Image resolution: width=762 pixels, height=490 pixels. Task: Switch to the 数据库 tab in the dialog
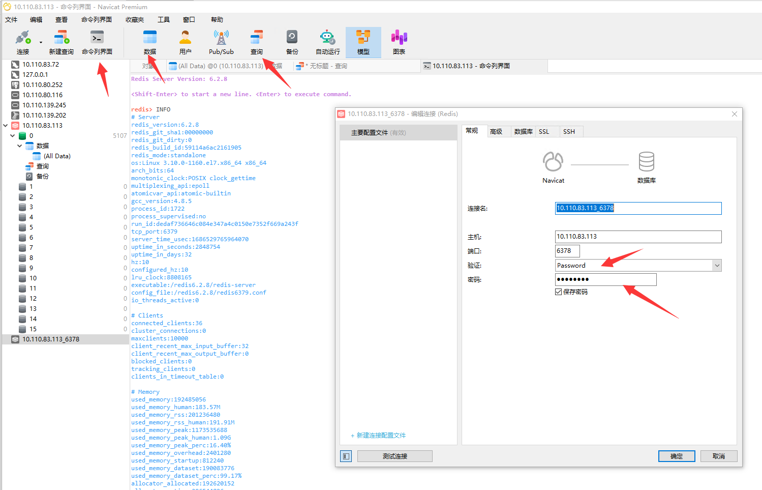coord(523,131)
